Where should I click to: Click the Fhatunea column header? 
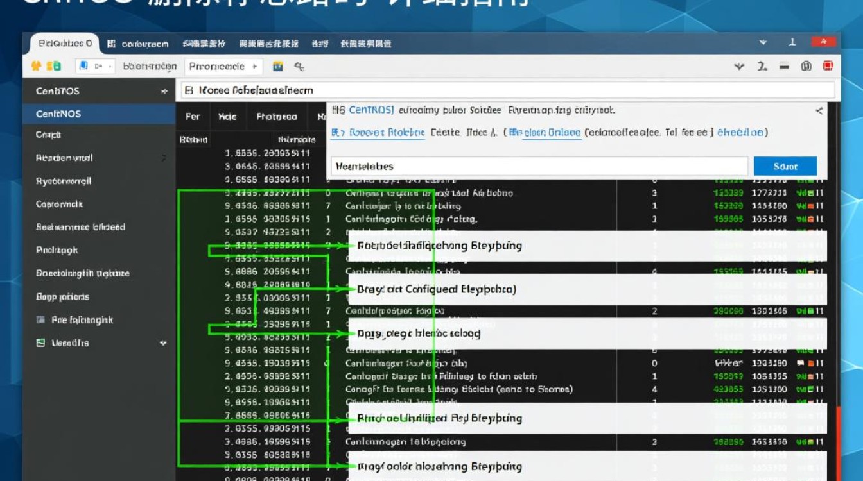(277, 117)
